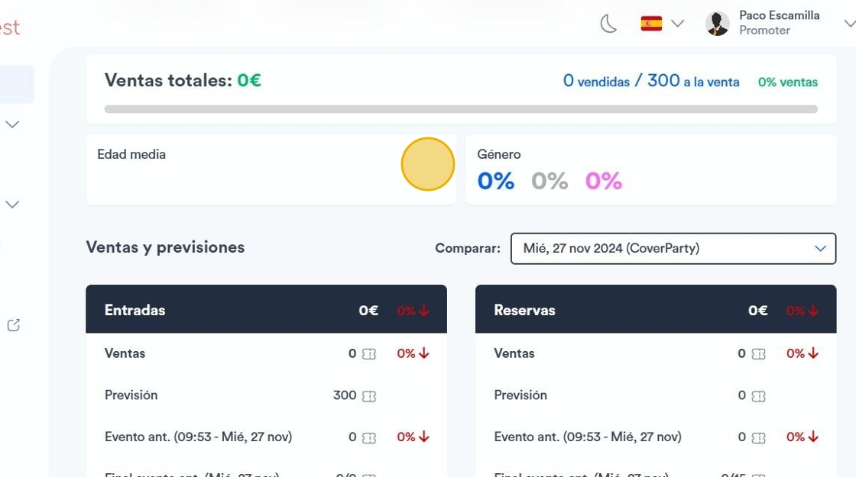The width and height of the screenshot is (856, 477).
Task: Click red arrow in Entradas Ventas row
Action: pyautogui.click(x=424, y=353)
